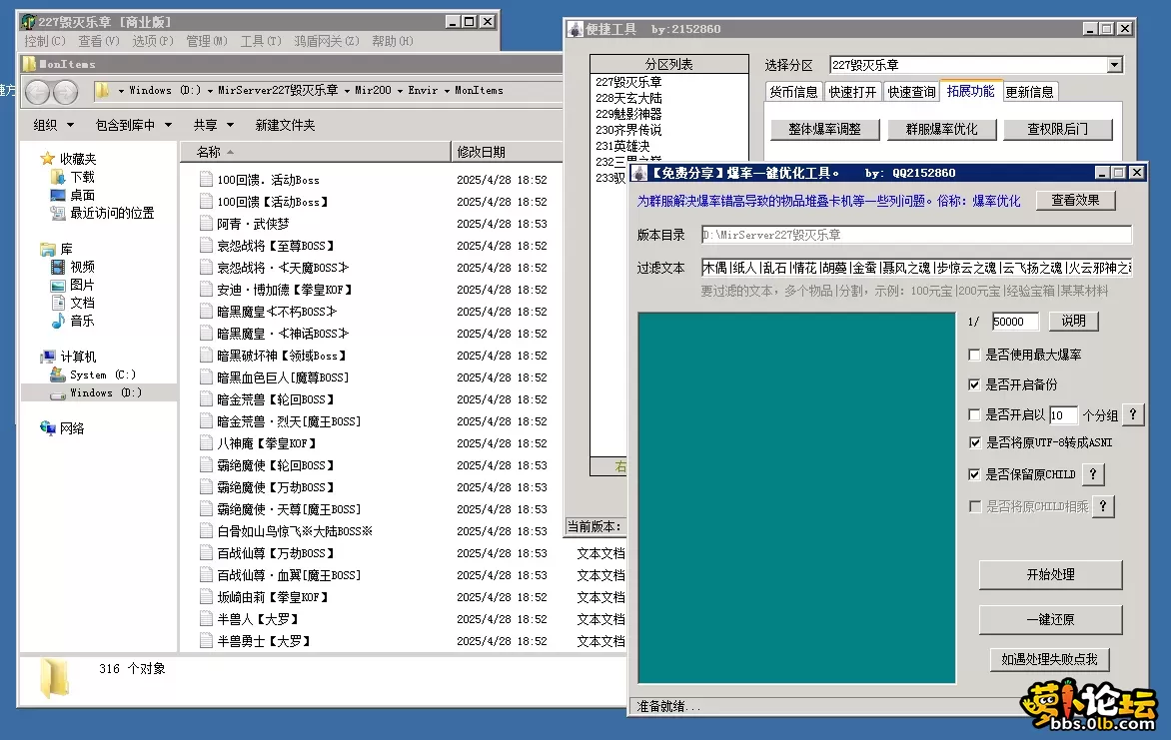Open the 选择分区 dropdown arrow

point(1114,65)
